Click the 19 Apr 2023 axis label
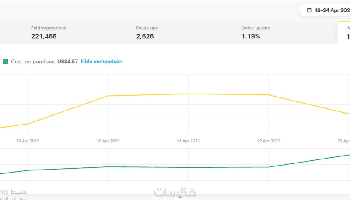Screen dimensions: 350x201 pyautogui.click(x=28, y=141)
